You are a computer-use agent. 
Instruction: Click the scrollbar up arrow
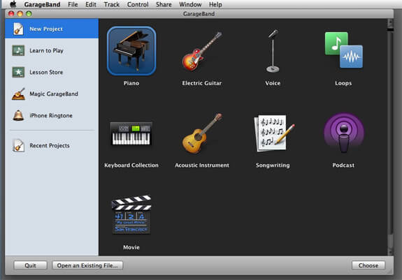click(390, 23)
